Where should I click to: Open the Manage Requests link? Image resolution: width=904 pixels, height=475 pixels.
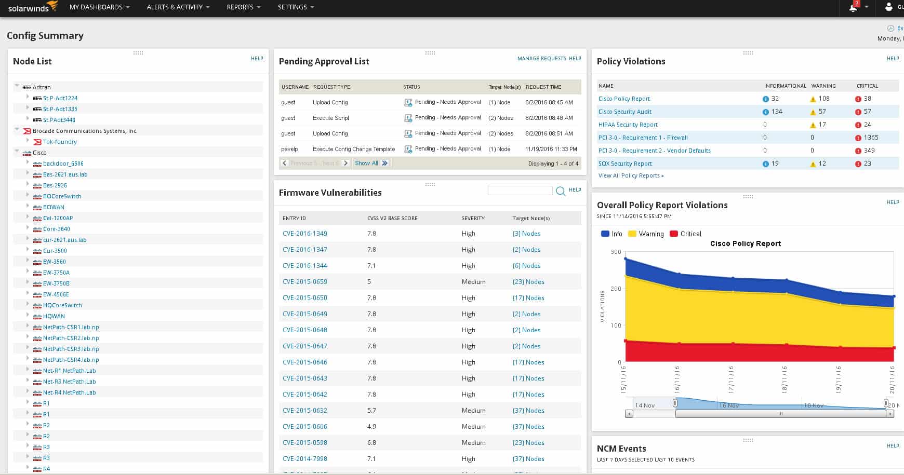[541, 59]
